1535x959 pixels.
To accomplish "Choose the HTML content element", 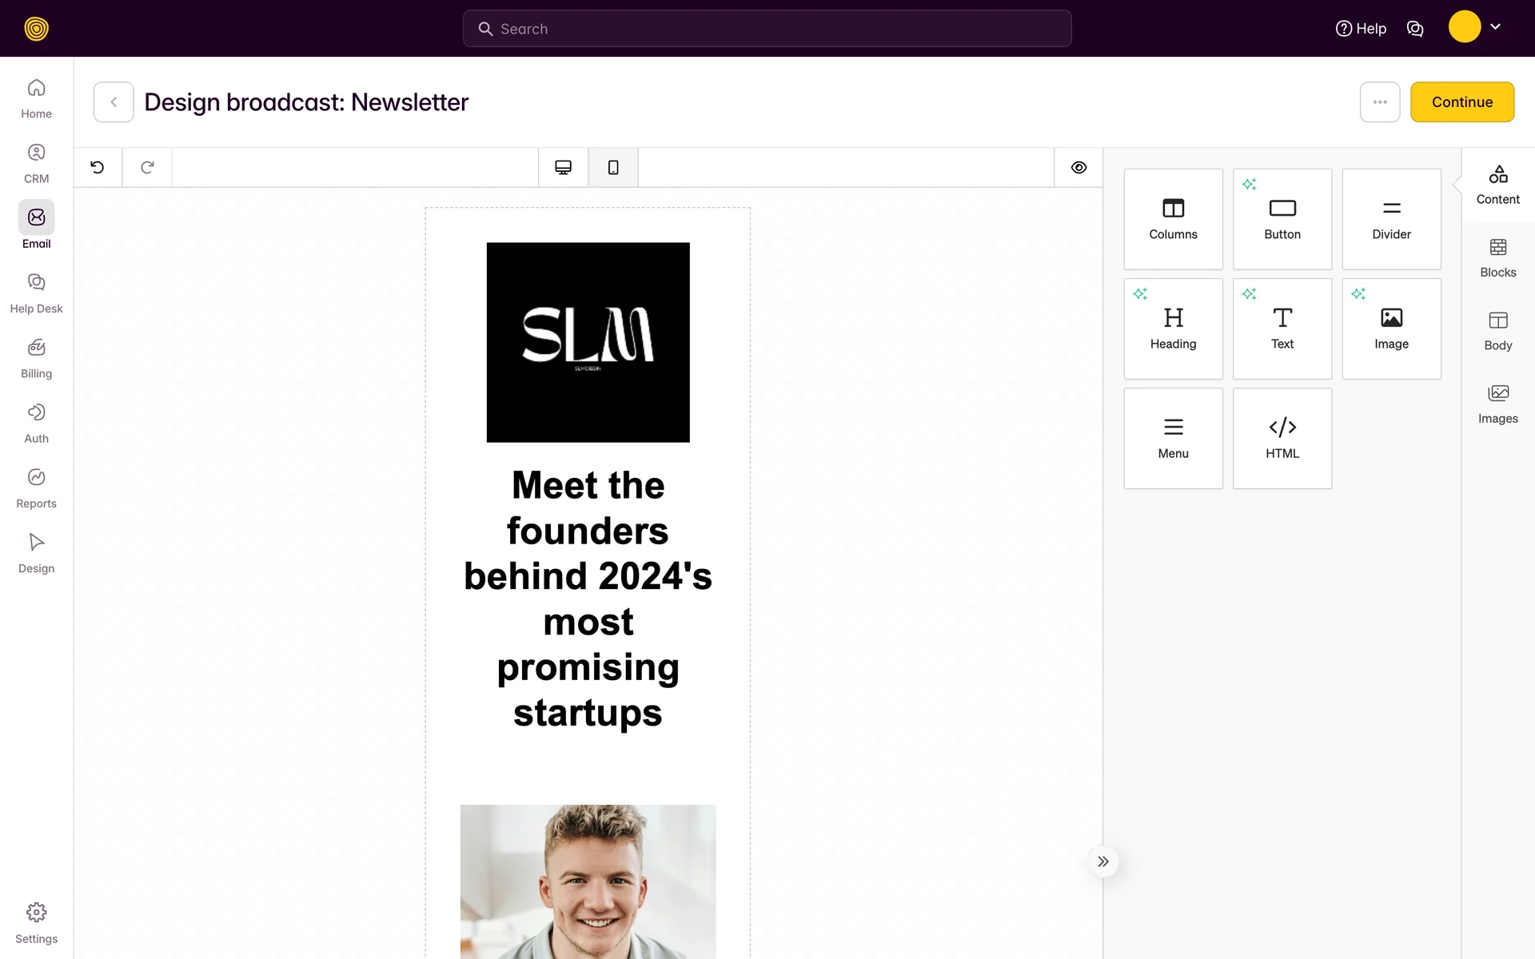I will click(1282, 438).
